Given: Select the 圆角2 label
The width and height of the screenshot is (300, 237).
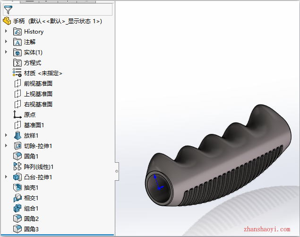Looking at the screenshot, I should click(x=31, y=219).
